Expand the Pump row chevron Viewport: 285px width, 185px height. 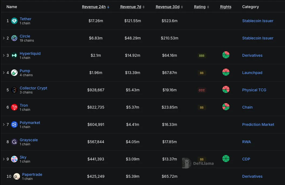(4, 73)
